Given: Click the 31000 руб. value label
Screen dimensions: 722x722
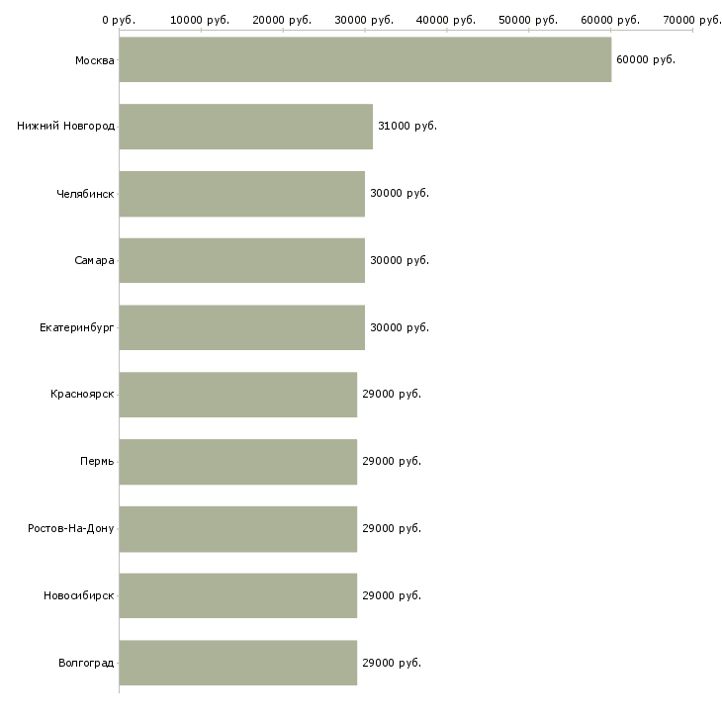Looking at the screenshot, I should pos(406,127).
